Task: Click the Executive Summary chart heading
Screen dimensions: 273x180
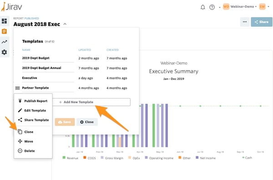Action: pos(174,71)
